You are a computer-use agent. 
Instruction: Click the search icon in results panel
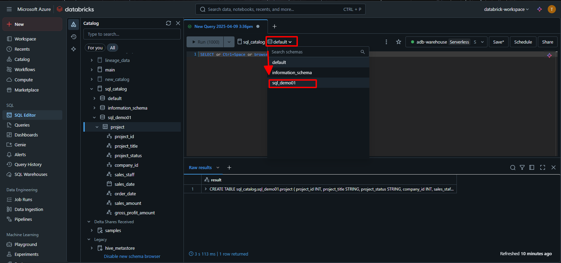(x=513, y=167)
